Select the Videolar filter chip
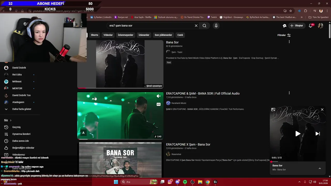 click(x=108, y=35)
